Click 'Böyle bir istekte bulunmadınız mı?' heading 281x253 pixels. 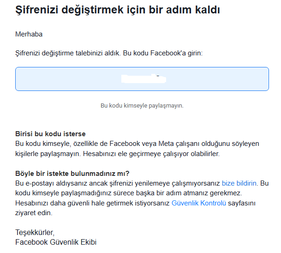click(72, 174)
